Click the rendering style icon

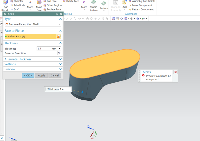(132, 19)
